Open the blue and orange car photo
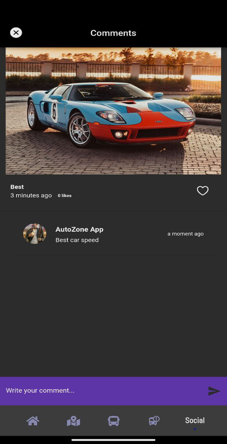This screenshot has height=444, width=227. pyautogui.click(x=113, y=111)
